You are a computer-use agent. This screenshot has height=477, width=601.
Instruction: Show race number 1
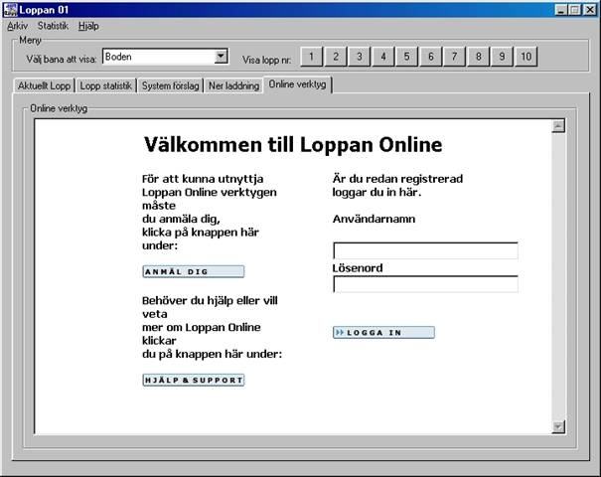pyautogui.click(x=312, y=57)
